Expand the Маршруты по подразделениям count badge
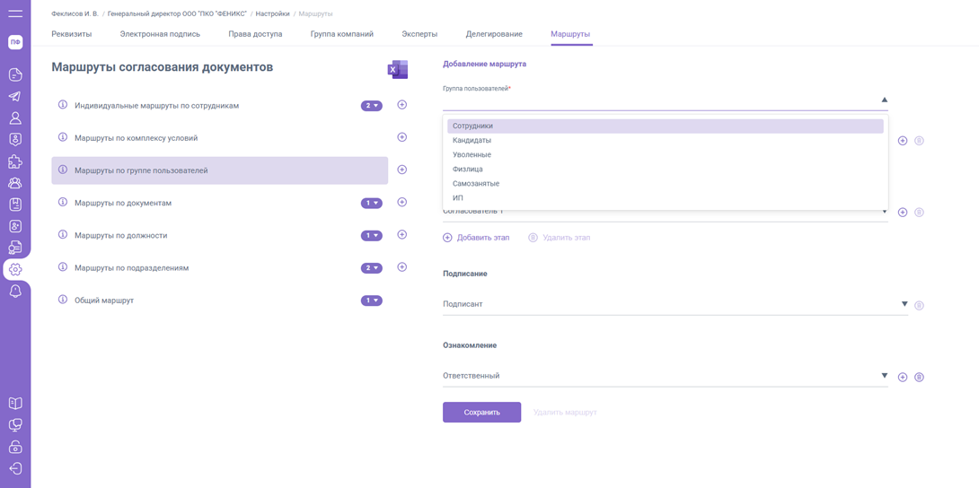This screenshot has height=488, width=979. click(x=371, y=268)
